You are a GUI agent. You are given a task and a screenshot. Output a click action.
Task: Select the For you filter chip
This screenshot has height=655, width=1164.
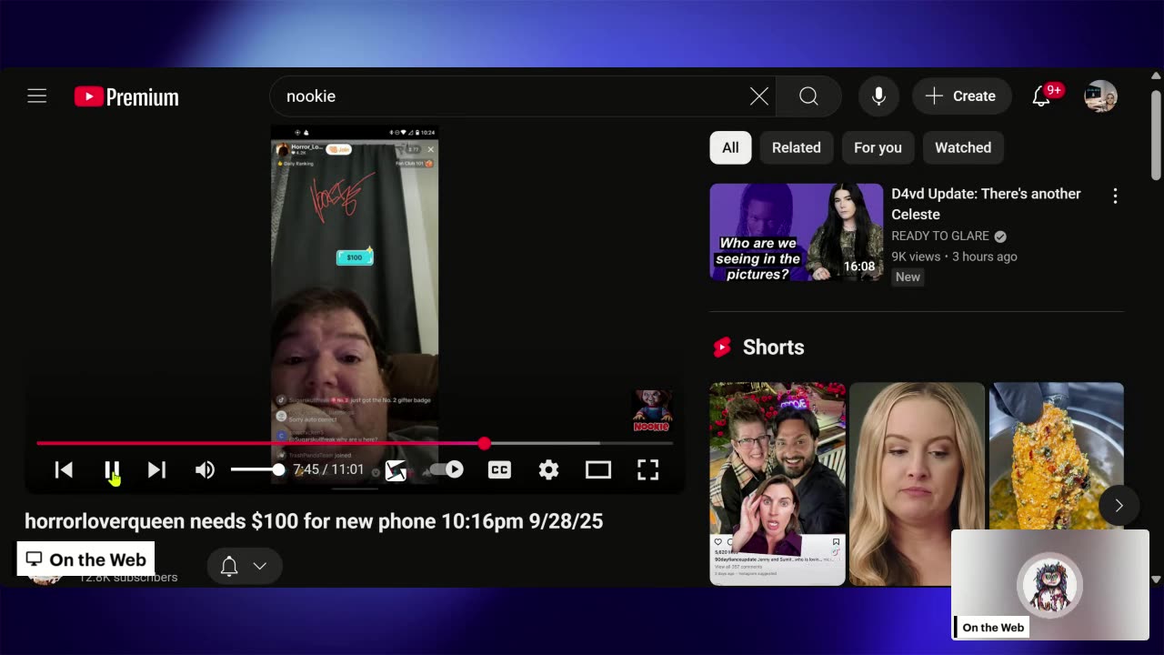pos(878,147)
